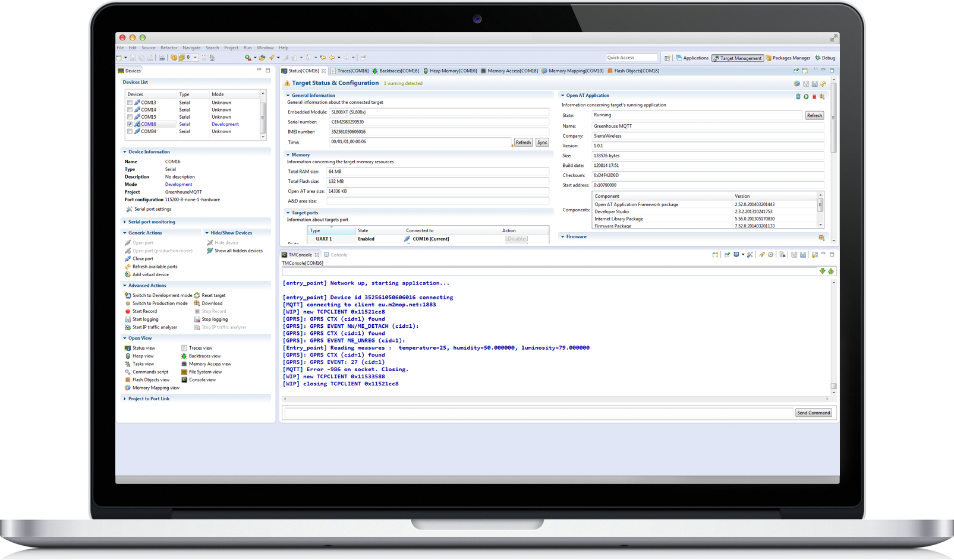Expand Project to Port Link section
This screenshot has width=954, height=560.
(x=149, y=399)
